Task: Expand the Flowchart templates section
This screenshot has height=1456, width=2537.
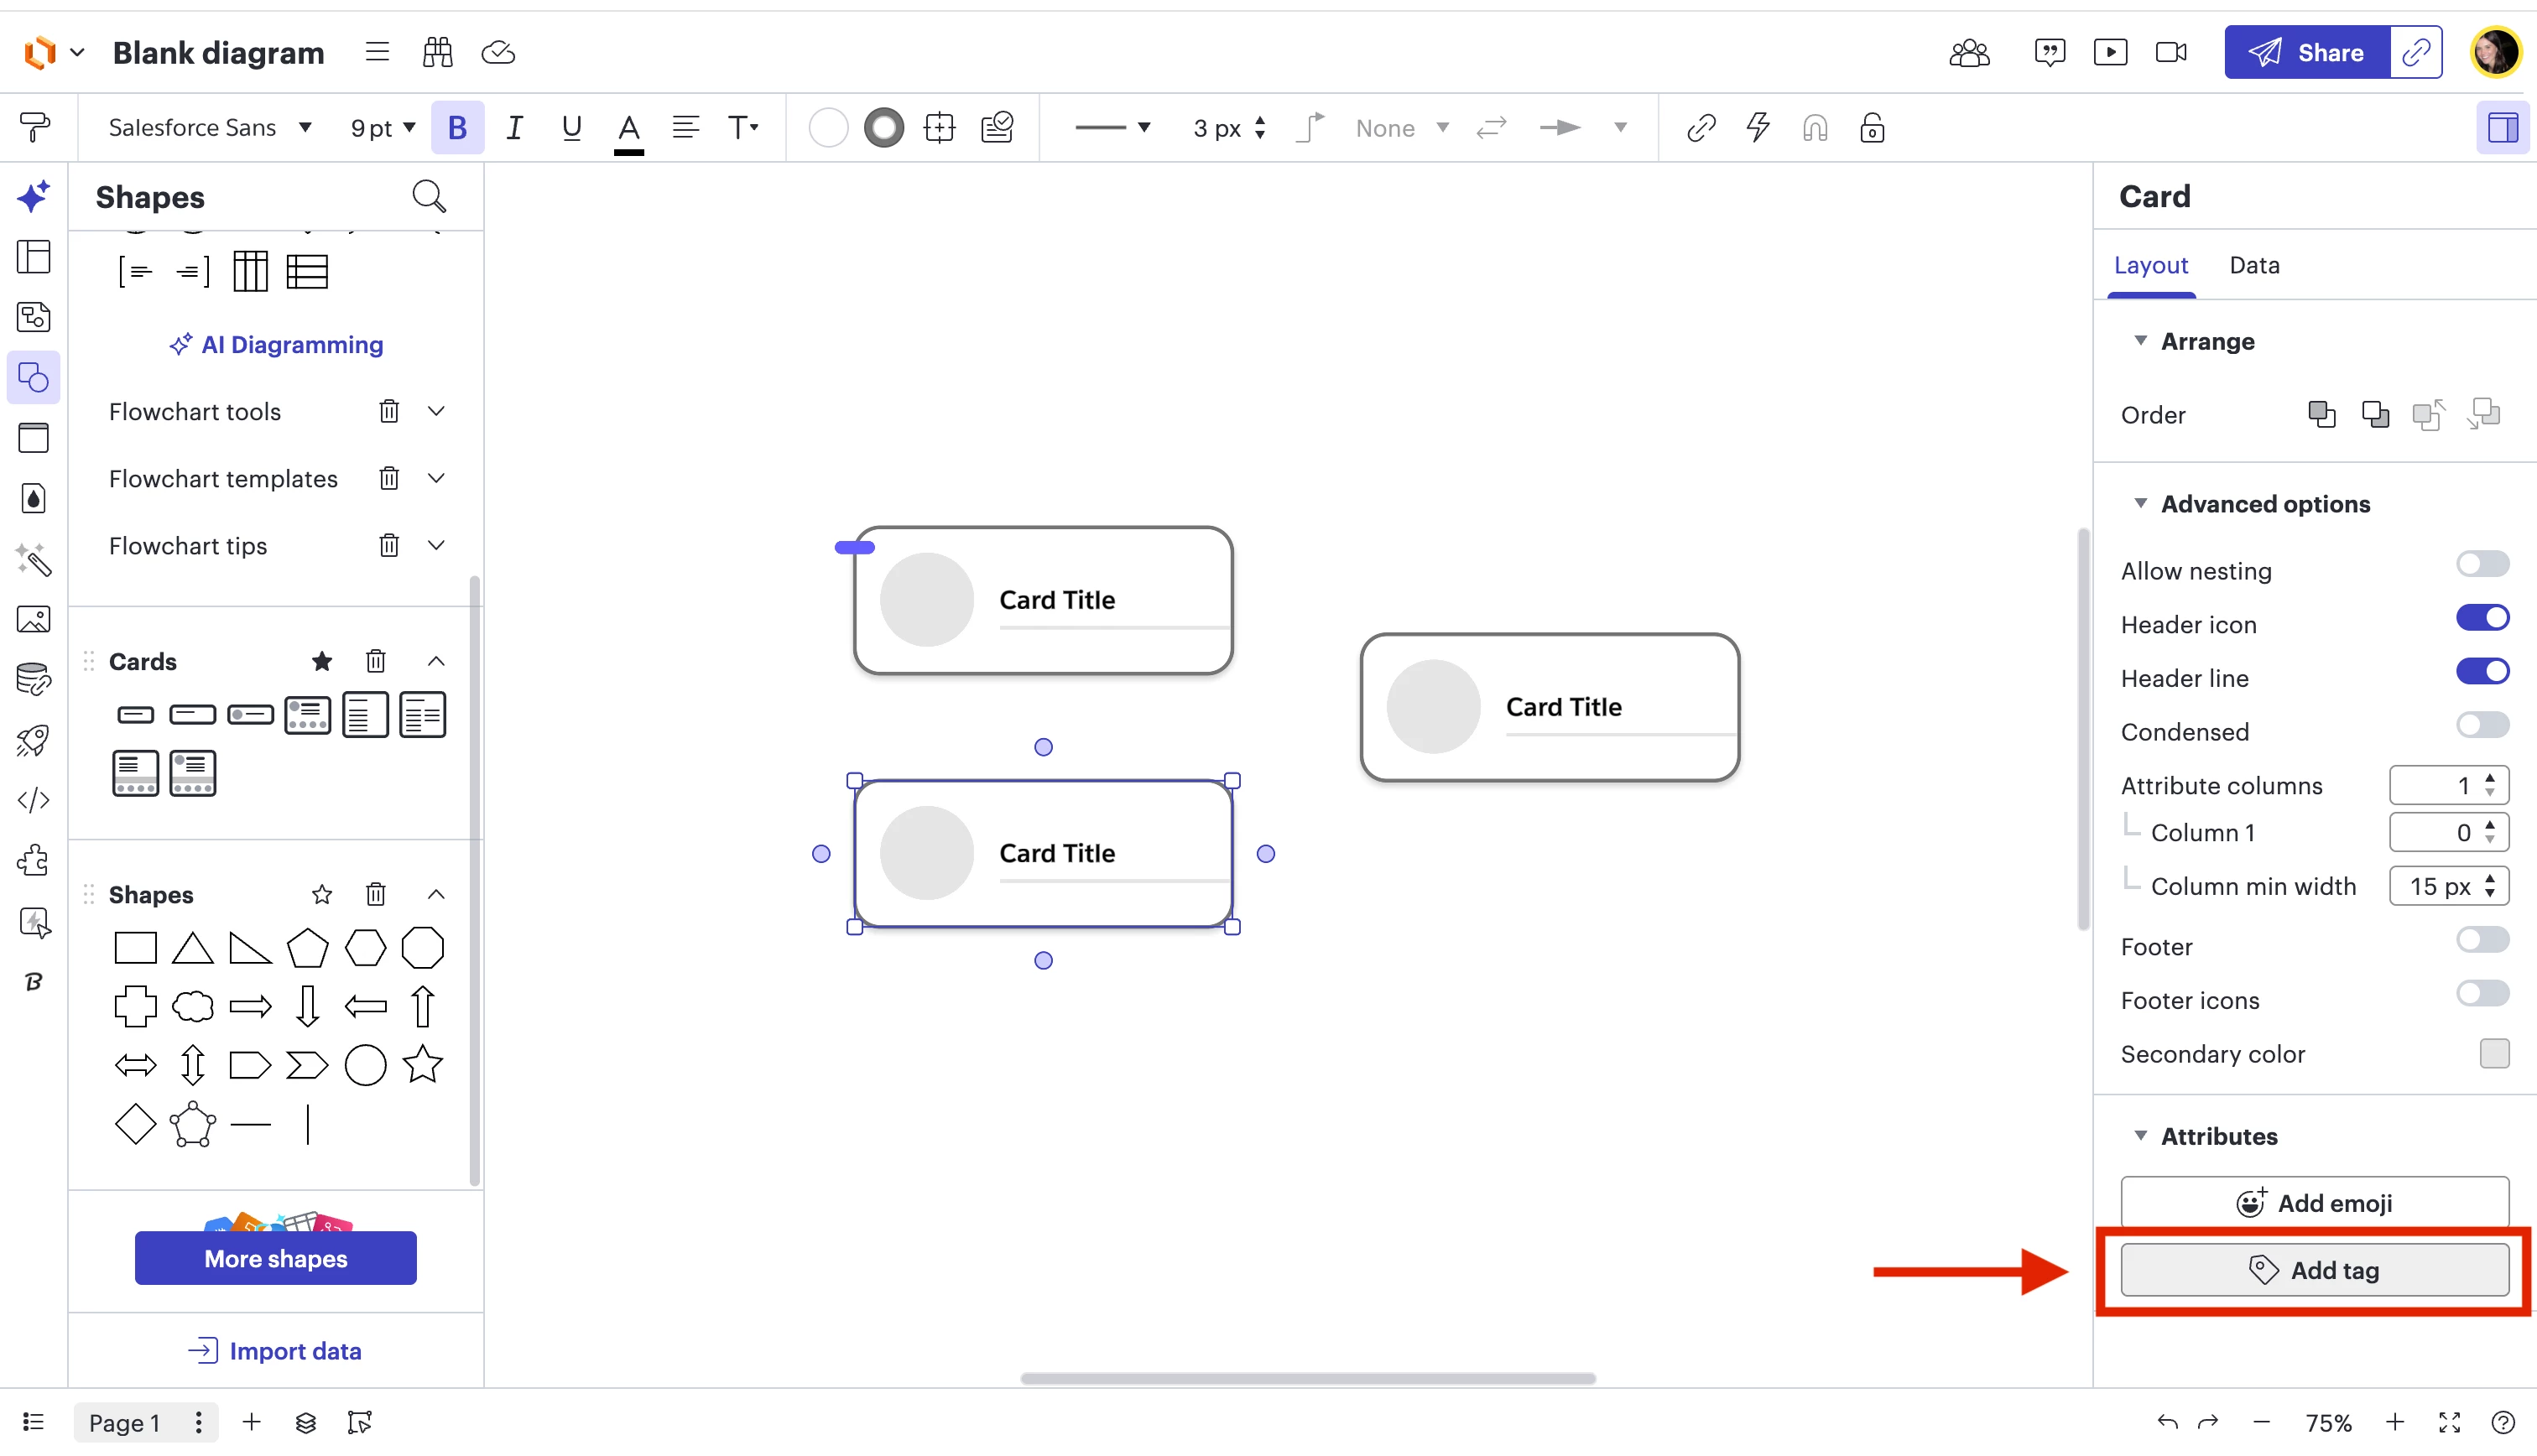Action: (436, 478)
